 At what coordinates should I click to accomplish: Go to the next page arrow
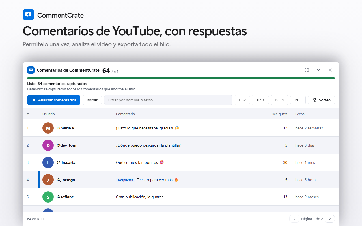point(330,219)
